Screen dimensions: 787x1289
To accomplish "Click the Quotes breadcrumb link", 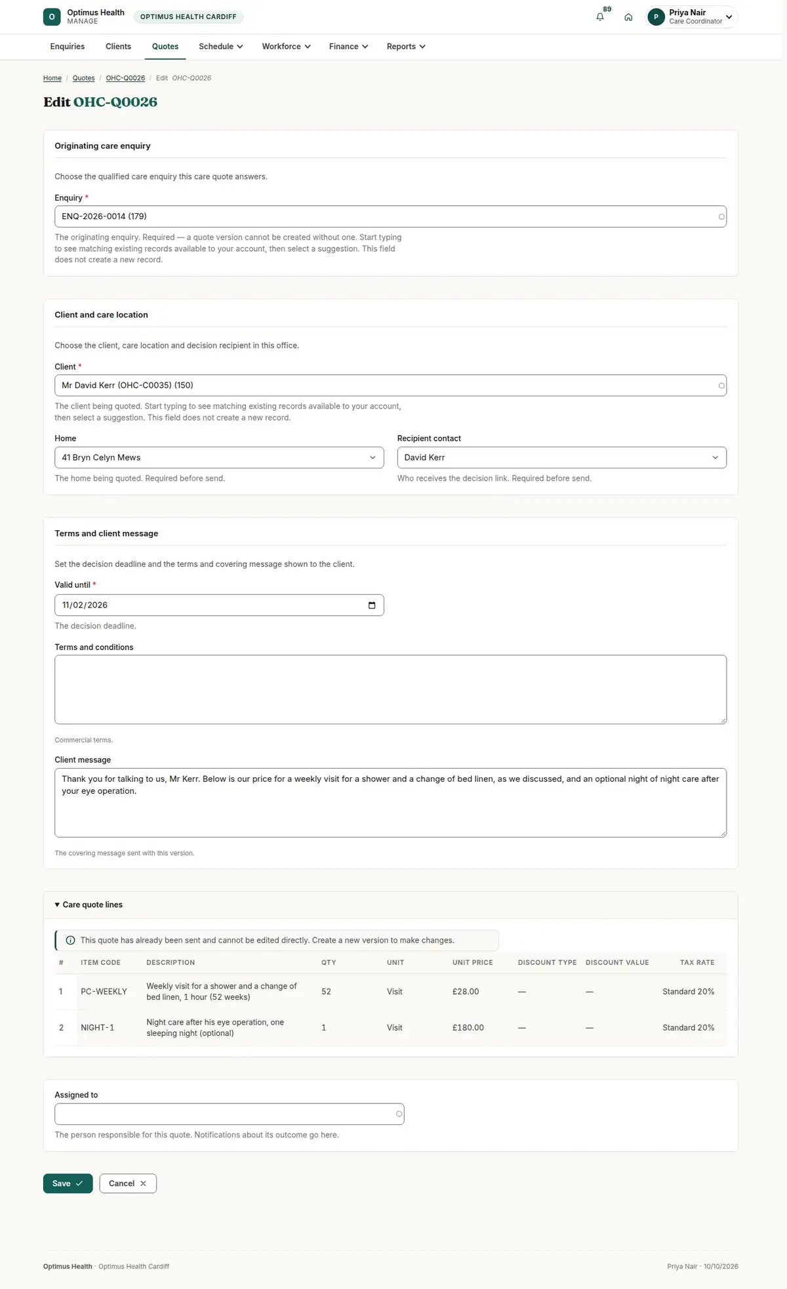I will point(83,78).
